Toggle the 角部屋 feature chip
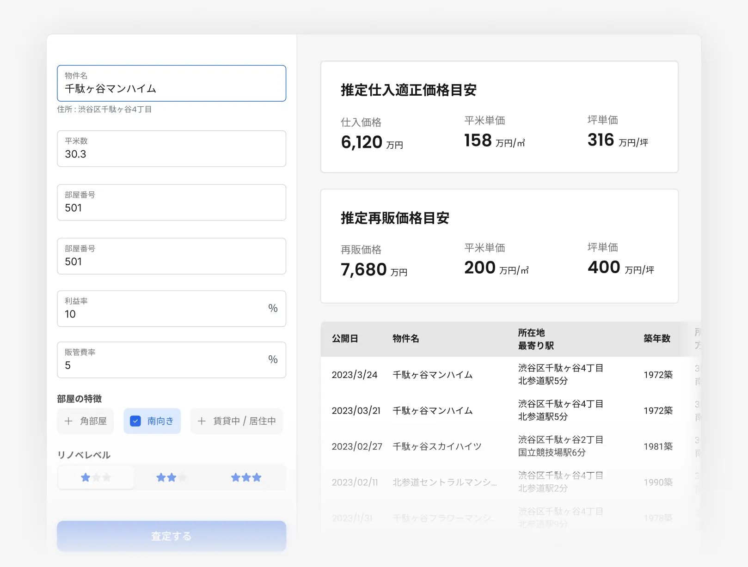The width and height of the screenshot is (748, 567). click(86, 421)
